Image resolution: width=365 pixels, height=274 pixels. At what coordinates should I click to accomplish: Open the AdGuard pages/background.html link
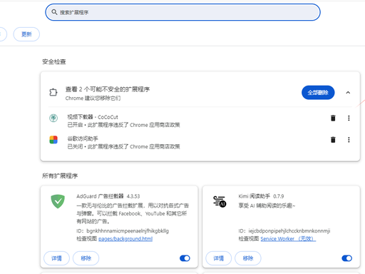pyautogui.click(x=125, y=238)
